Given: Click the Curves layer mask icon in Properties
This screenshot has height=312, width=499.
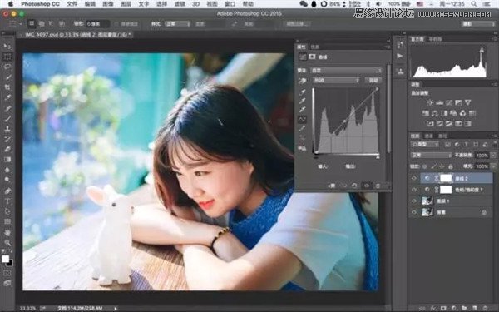Looking at the screenshot, I should coord(312,57).
